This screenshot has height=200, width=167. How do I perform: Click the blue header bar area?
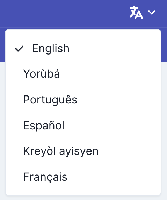click(x=64, y=13)
